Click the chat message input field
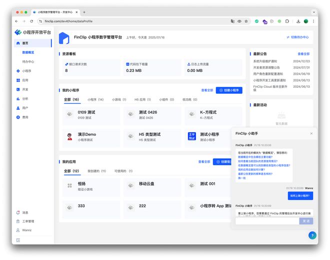Image resolution: width=330 pixels, height=260 pixels. pyautogui.click(x=267, y=221)
